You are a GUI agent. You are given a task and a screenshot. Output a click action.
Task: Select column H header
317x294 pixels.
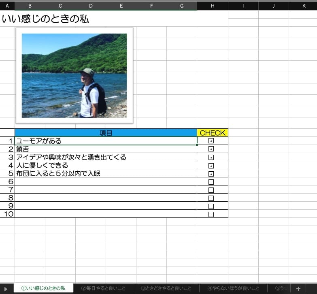point(213,6)
